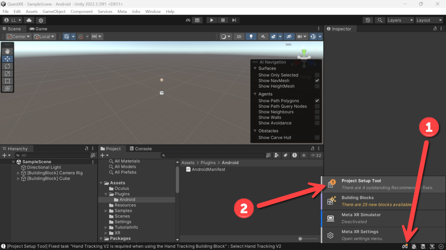Click the Plugins breadcrumb link
The height and width of the screenshot is (250, 446).
(208, 163)
